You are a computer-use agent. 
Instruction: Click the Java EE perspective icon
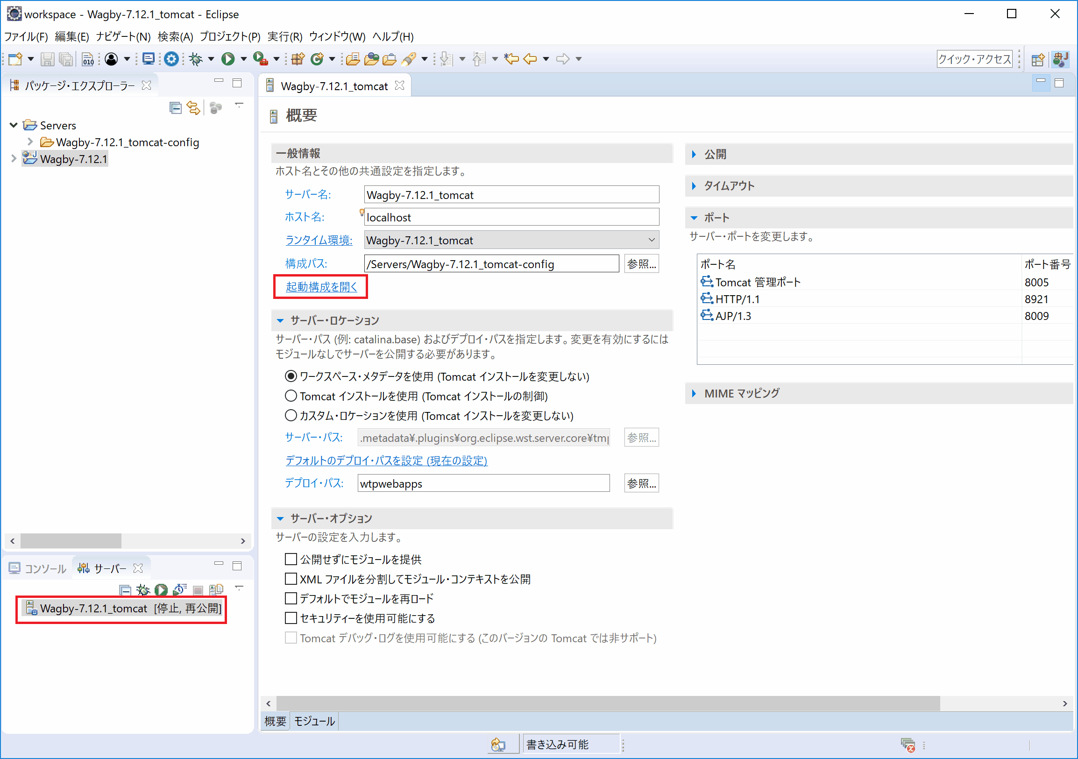click(1061, 59)
